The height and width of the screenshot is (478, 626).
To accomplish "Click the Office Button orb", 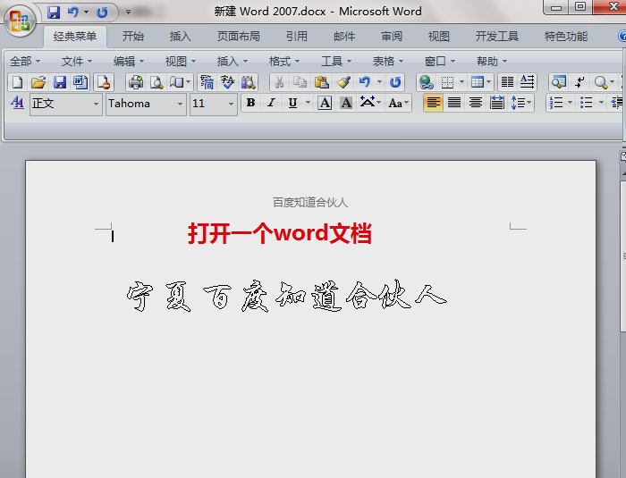I will coord(20,21).
